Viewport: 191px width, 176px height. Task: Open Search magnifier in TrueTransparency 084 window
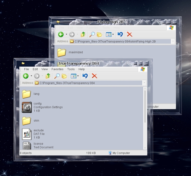[57, 76]
